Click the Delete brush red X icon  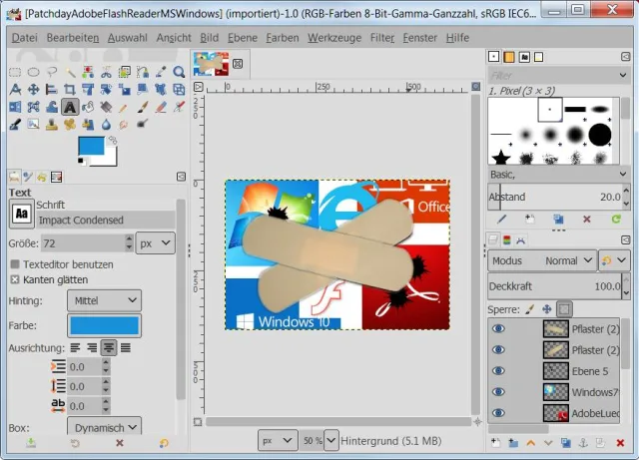tap(586, 219)
